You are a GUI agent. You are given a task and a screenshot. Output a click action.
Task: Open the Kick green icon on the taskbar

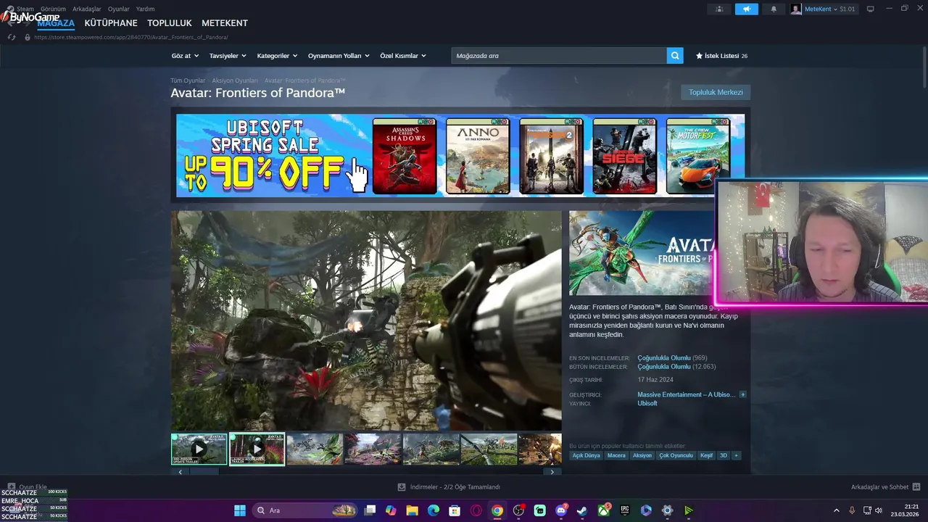point(689,510)
